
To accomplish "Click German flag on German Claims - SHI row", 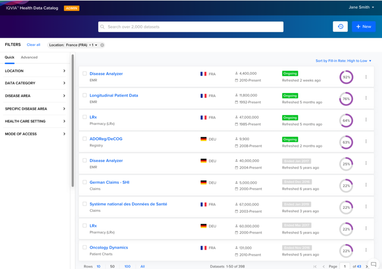I will pyautogui.click(x=204, y=183).
